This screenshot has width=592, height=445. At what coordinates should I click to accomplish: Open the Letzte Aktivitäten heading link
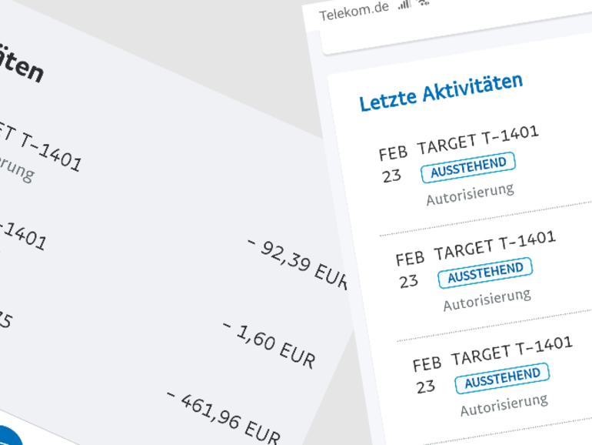pyautogui.click(x=441, y=92)
